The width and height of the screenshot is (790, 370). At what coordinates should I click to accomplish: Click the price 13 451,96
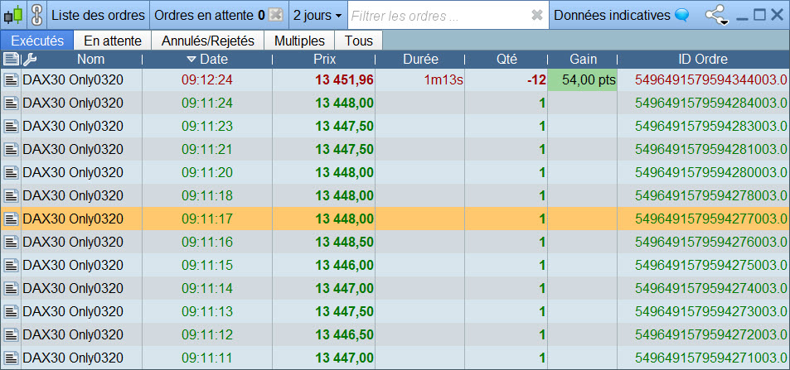[345, 80]
